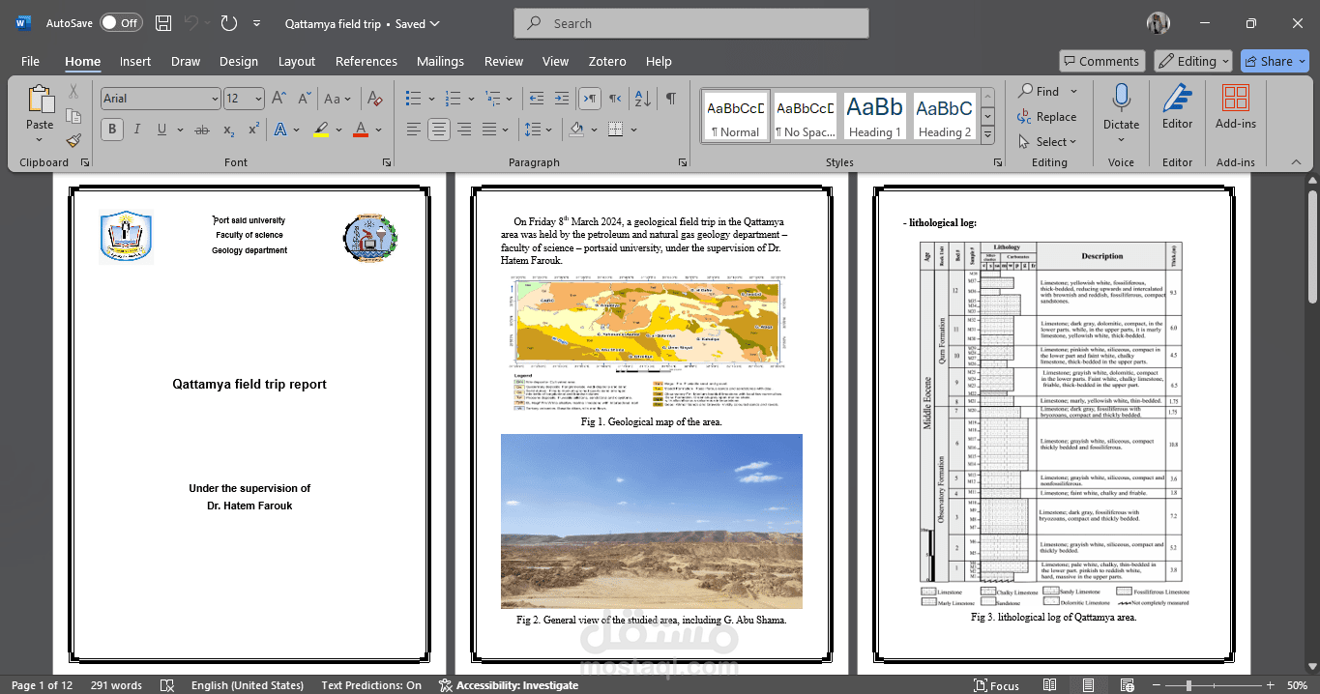Toggle Show/Hide paragraph marks

(x=670, y=99)
